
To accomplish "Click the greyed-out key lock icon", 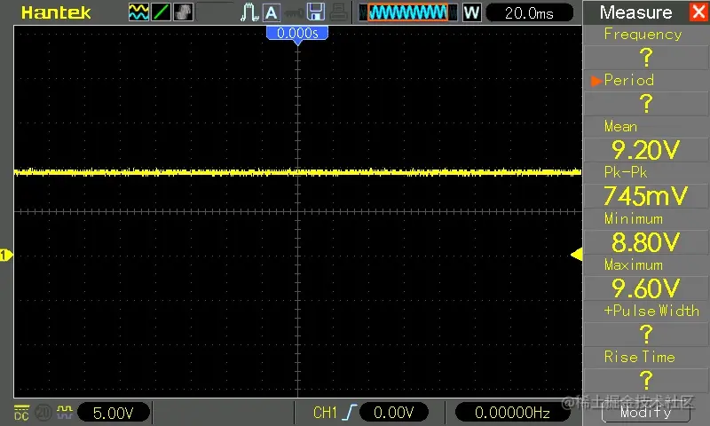I will click(x=294, y=13).
